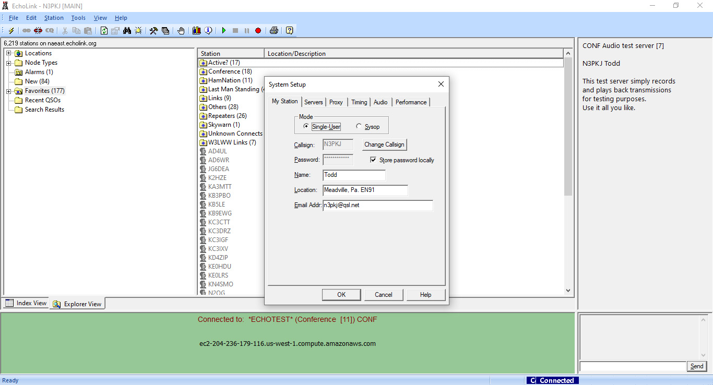713x385 pixels.
Task: Click the CQ toolbar icon
Action: (x=50, y=31)
